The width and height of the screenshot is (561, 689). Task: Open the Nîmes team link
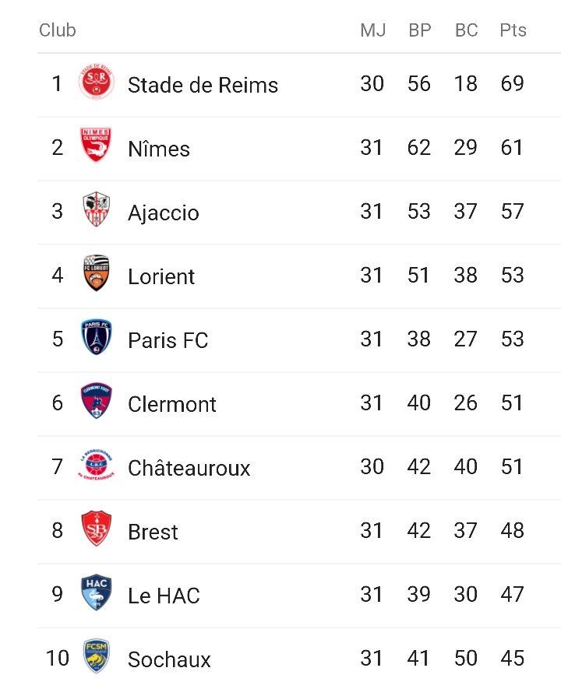[159, 149]
